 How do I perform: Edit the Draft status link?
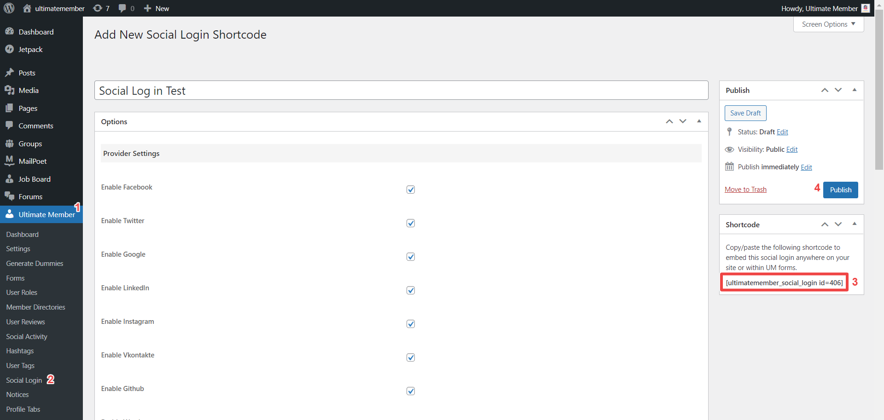point(782,132)
